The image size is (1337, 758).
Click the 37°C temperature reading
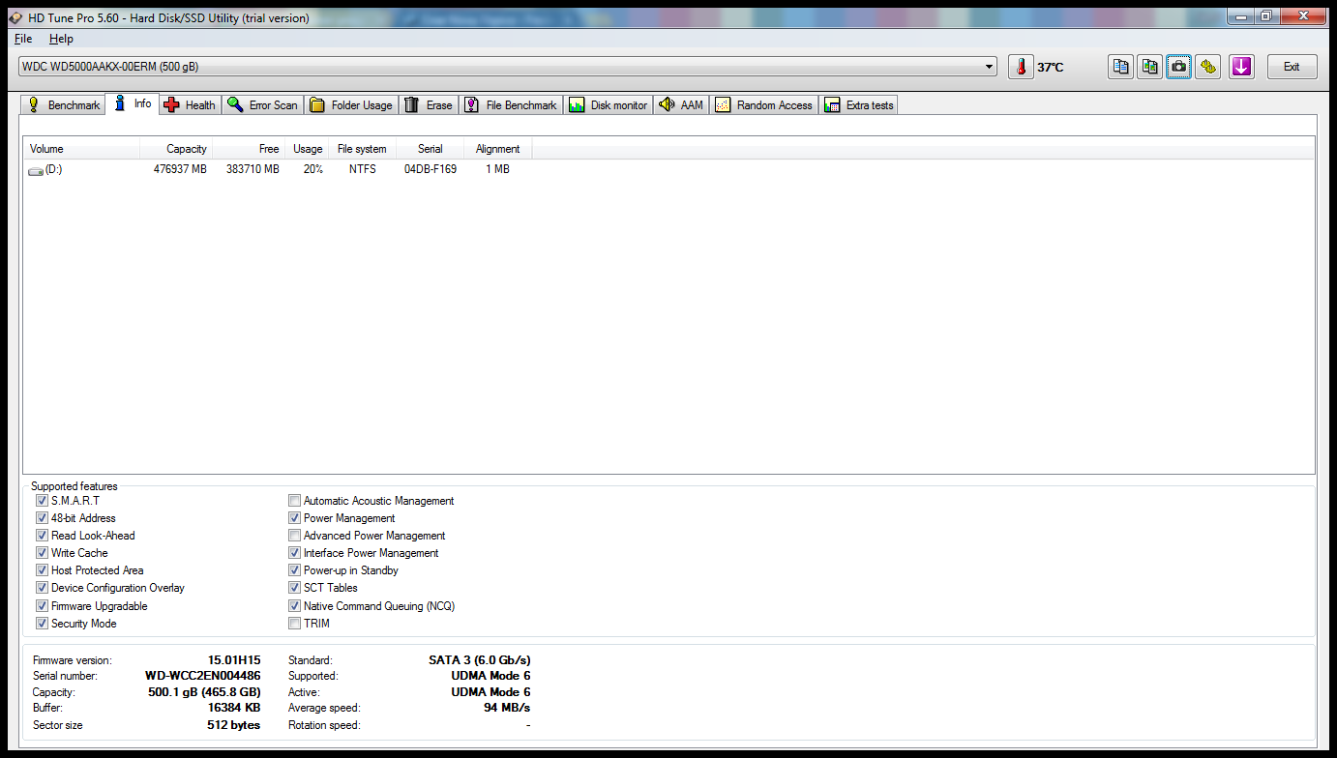click(x=1051, y=68)
